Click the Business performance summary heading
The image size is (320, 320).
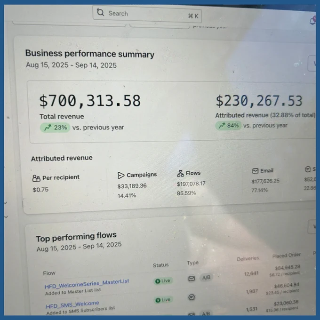pyautogui.click(x=90, y=54)
